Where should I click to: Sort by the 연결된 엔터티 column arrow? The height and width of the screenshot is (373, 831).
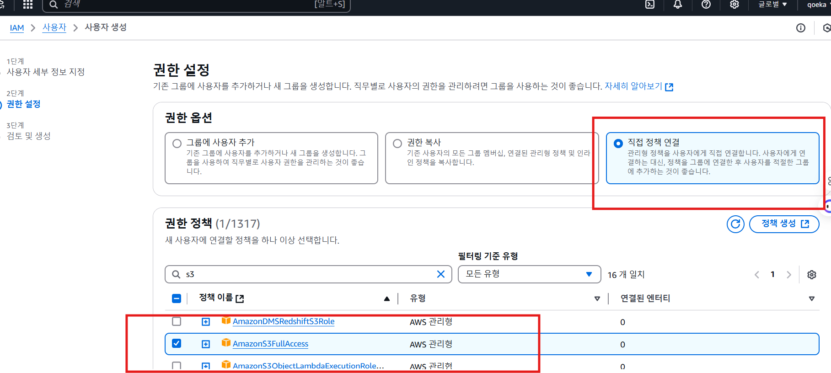pos(812,298)
